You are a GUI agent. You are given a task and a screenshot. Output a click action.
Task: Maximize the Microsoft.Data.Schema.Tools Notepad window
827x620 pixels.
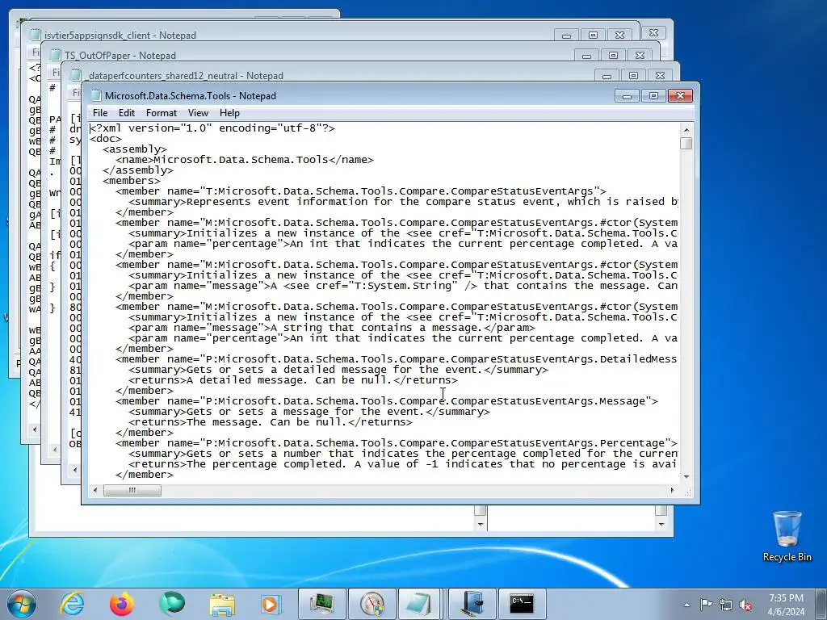(x=654, y=95)
